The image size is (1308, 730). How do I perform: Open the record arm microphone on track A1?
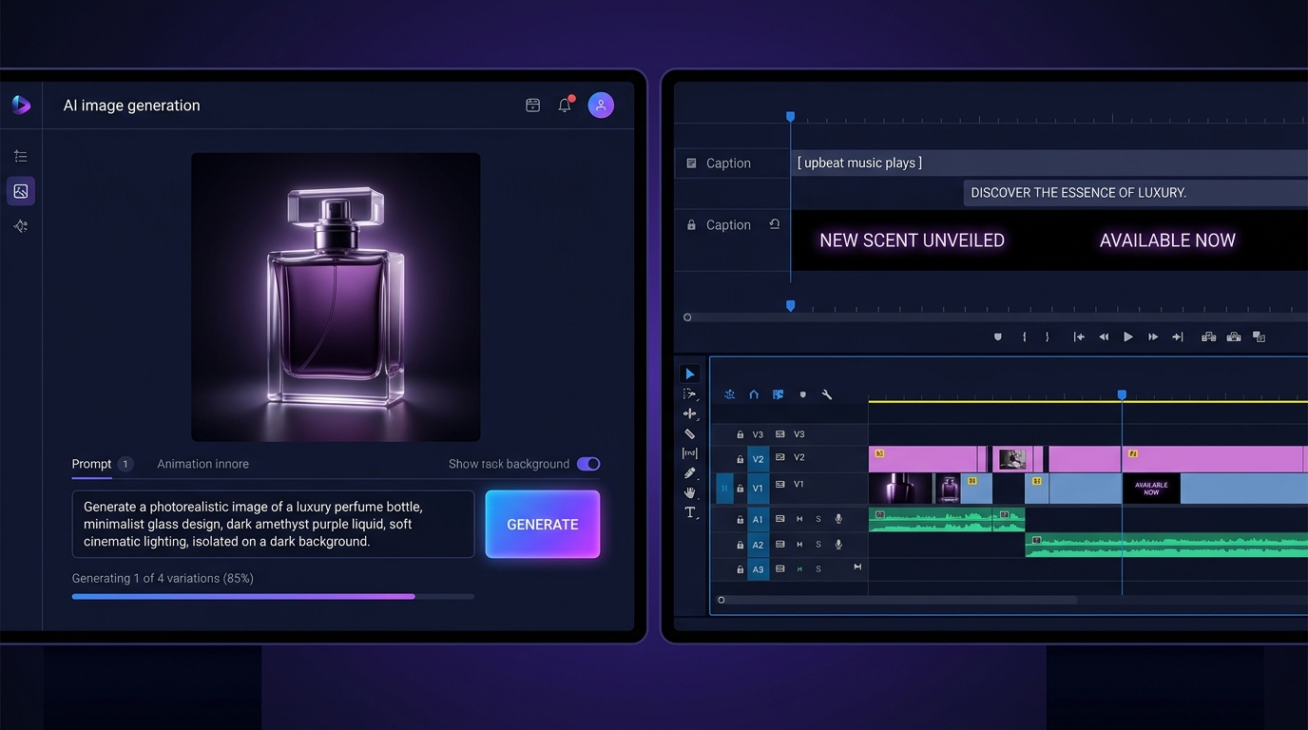point(838,519)
